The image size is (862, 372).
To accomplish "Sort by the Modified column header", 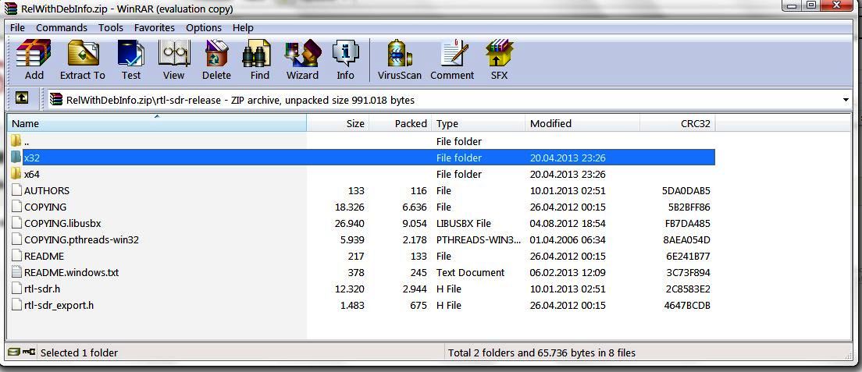I will pos(582,123).
